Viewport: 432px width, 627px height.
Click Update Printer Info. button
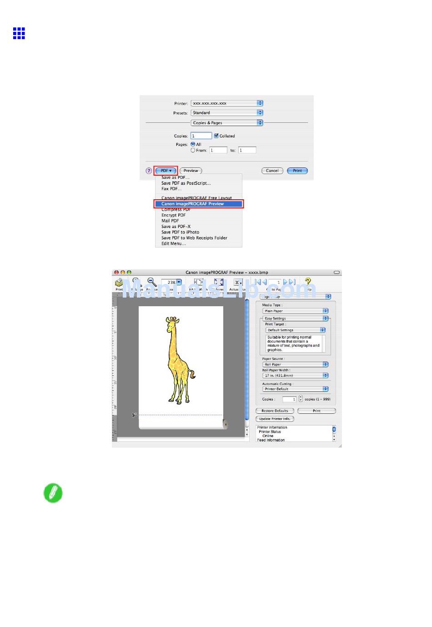(x=275, y=419)
